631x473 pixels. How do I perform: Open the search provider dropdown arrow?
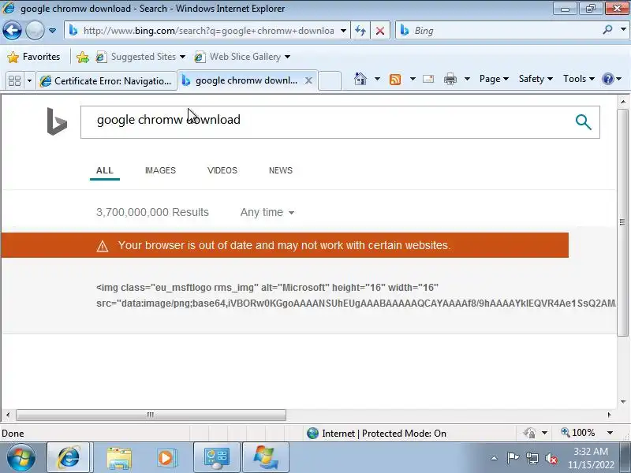[x=623, y=30]
